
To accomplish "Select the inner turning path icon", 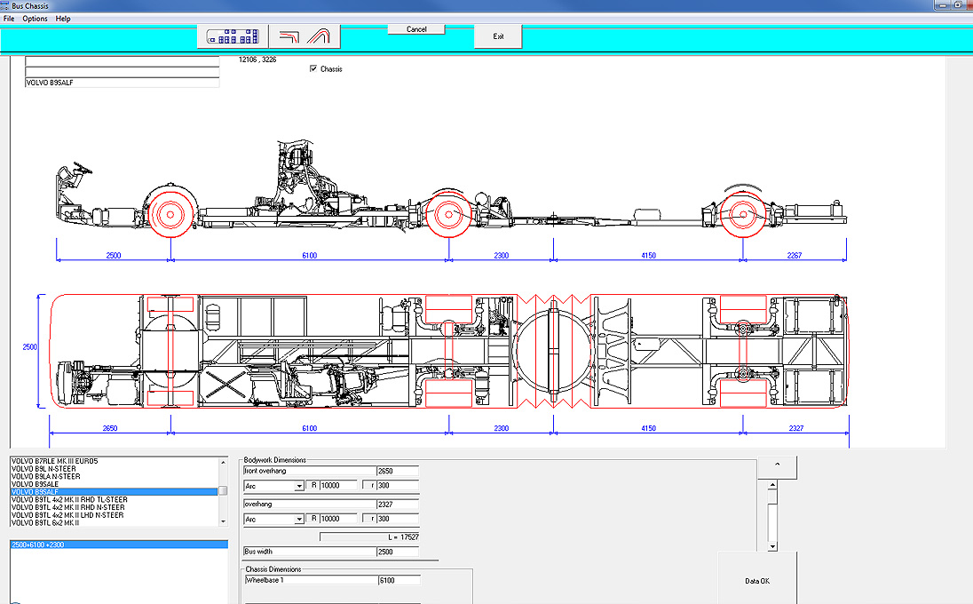I will 289,36.
